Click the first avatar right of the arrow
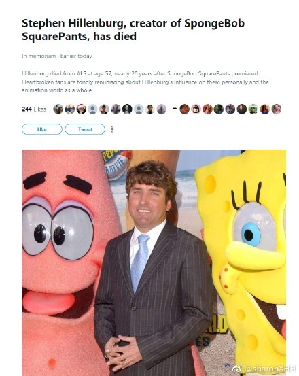Viewport: 299px width, 376px height. point(184,109)
